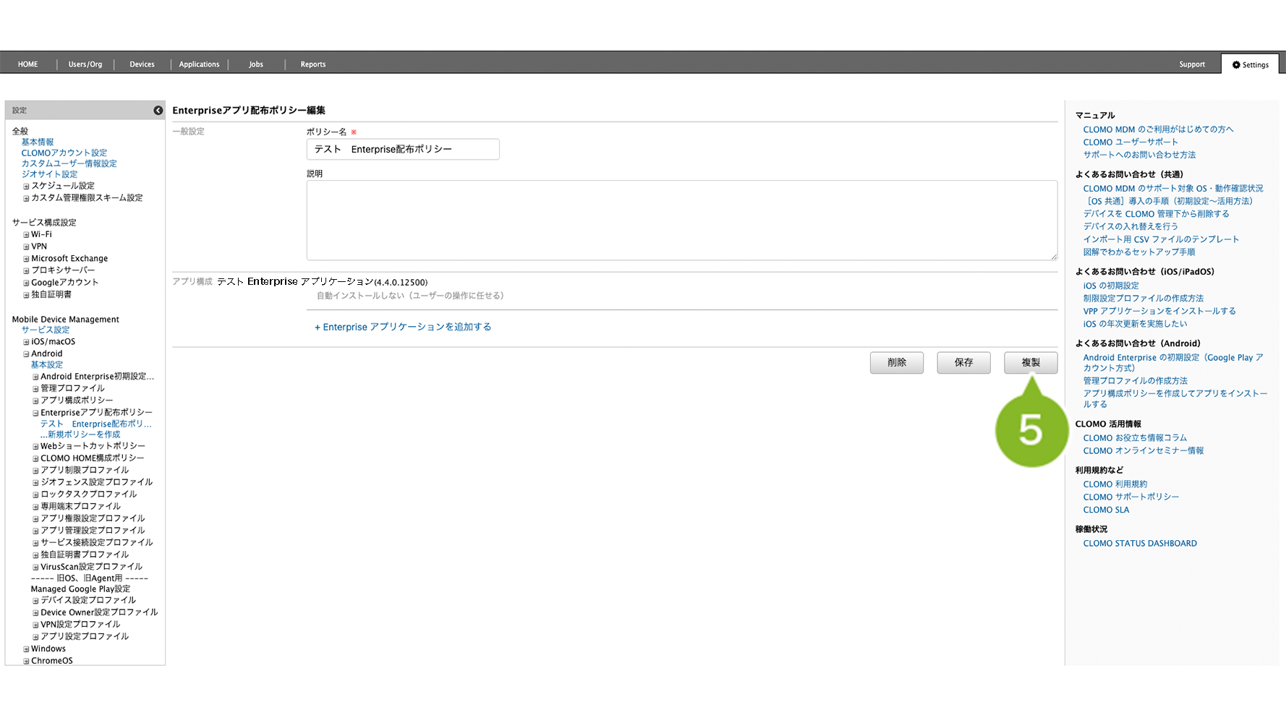Expand the ChromeOS tree node
The height and width of the screenshot is (723, 1286).
click(27, 661)
